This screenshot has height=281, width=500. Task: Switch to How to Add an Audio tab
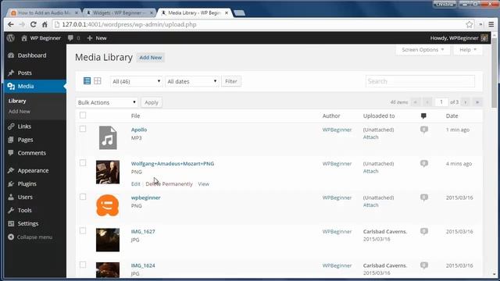44,12
